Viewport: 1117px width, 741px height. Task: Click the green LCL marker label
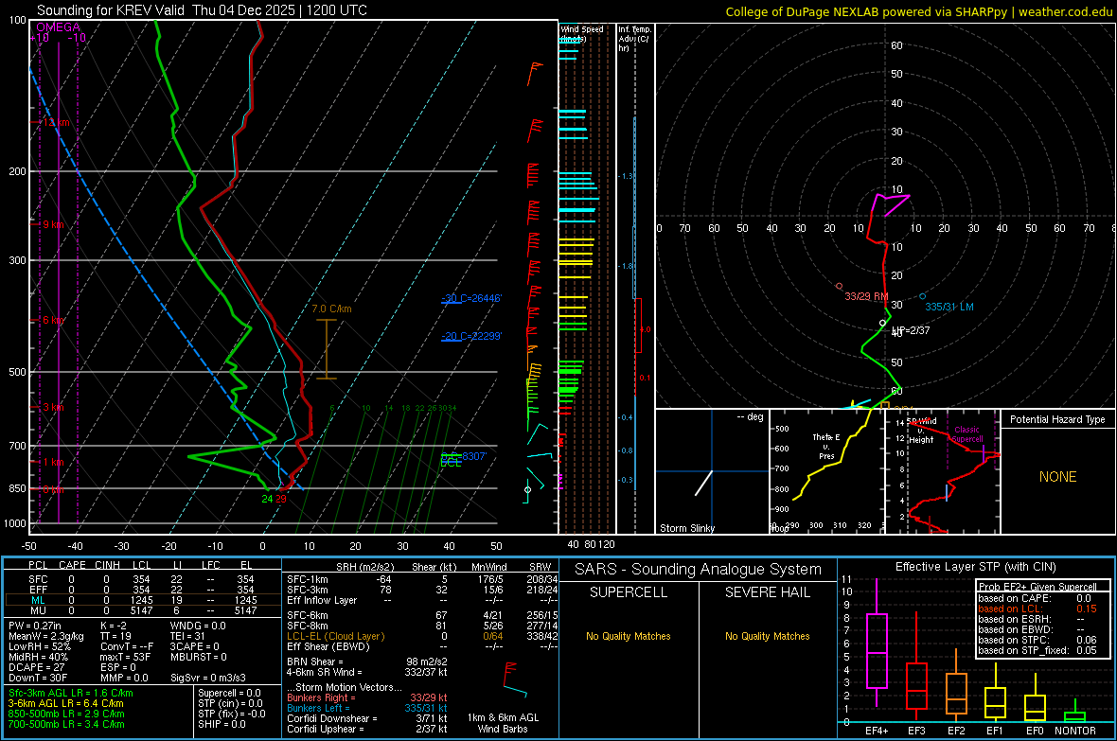coord(451,463)
